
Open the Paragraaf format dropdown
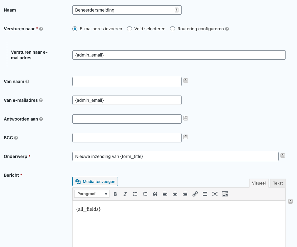(x=92, y=194)
